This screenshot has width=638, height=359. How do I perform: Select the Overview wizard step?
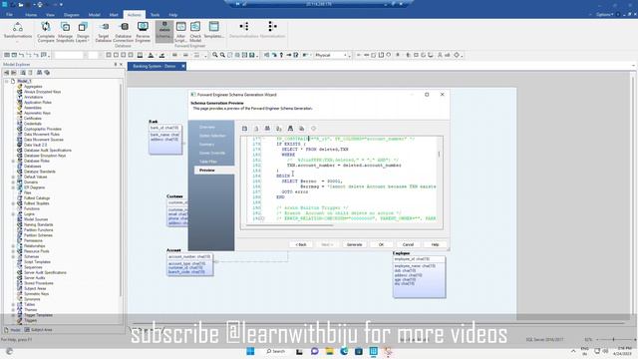[207, 127]
